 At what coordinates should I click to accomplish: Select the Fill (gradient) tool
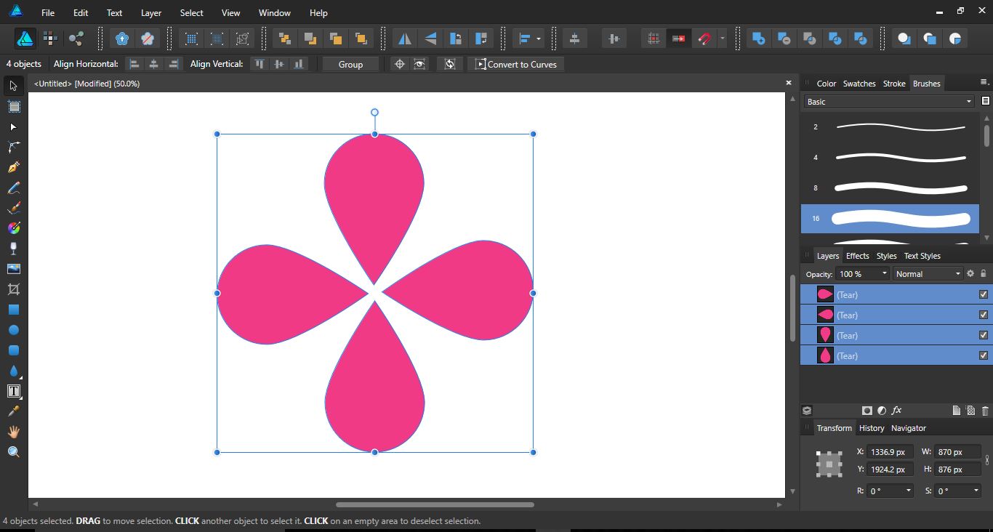[13, 228]
